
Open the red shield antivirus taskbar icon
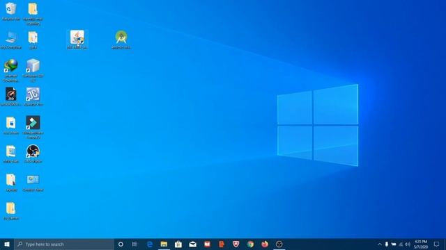[236, 244]
